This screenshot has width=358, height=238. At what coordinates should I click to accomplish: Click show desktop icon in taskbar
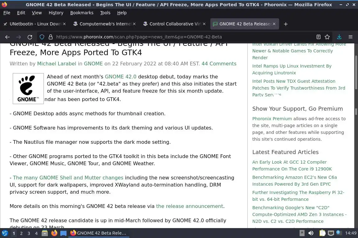click(x=63, y=233)
